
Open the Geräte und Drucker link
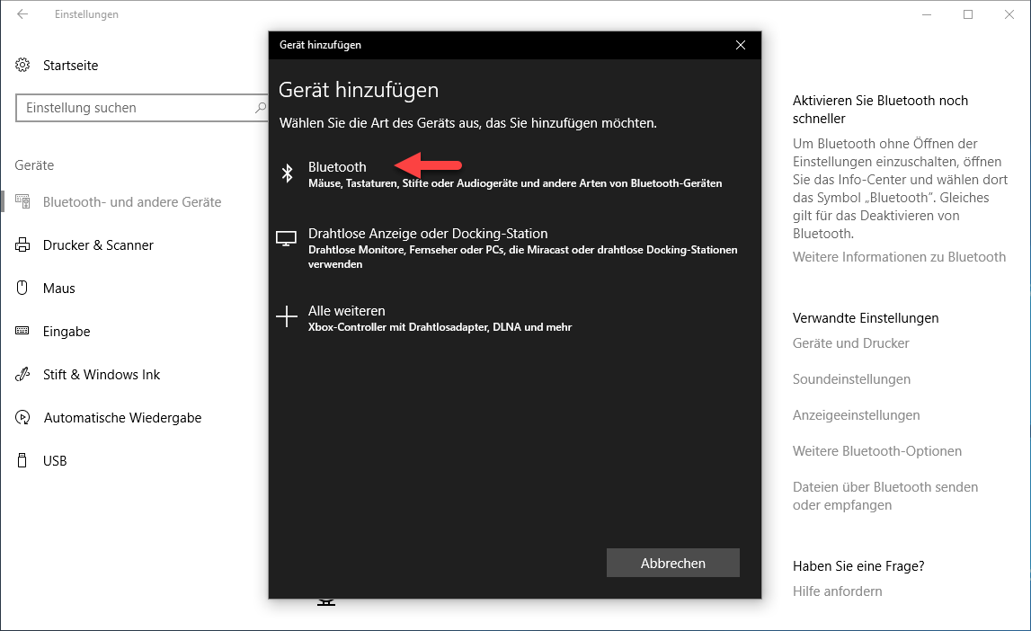pos(850,343)
